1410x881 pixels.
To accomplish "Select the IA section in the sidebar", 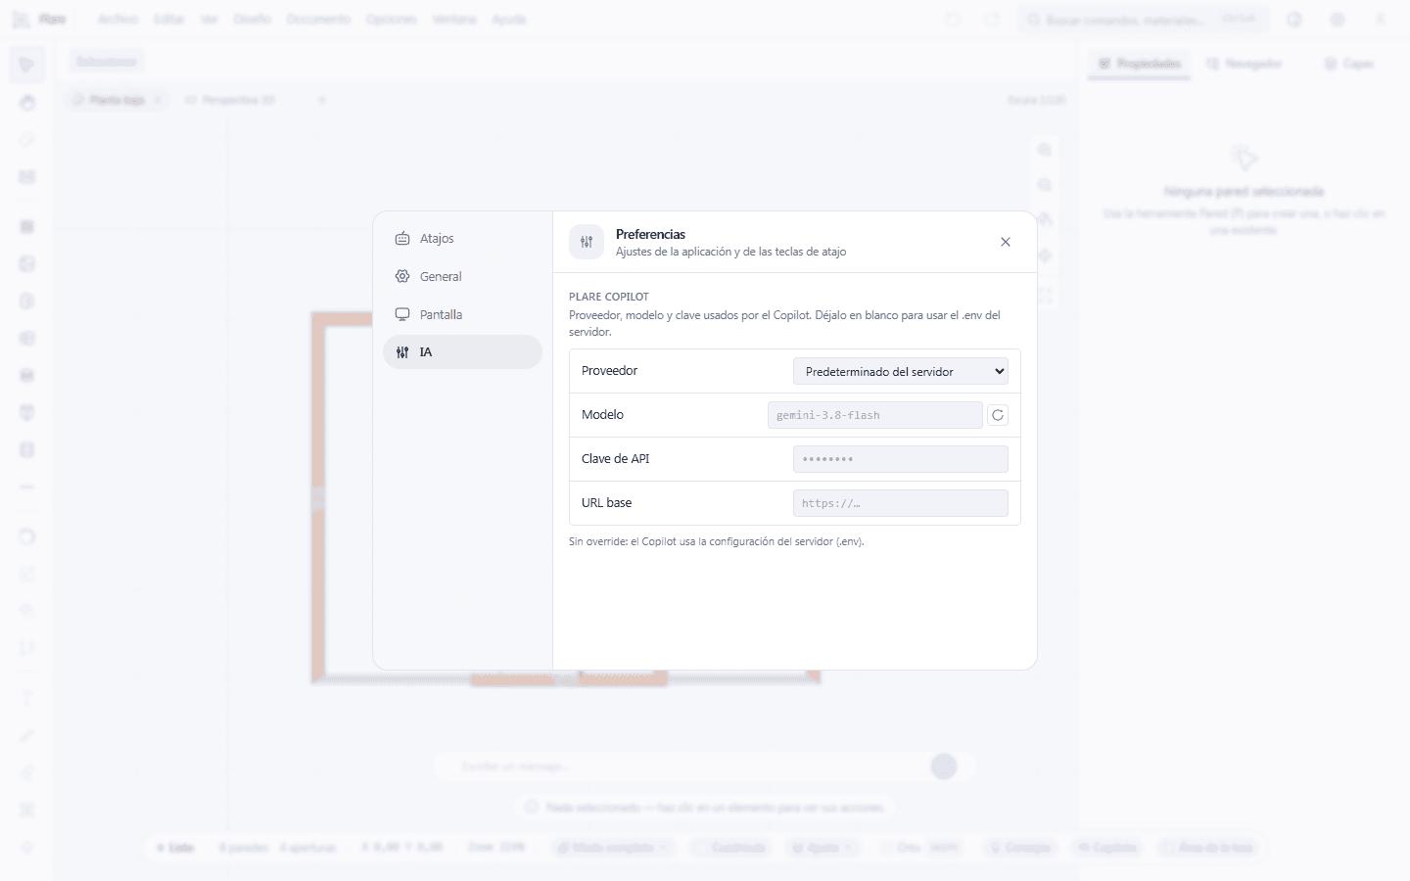I will coord(462,352).
